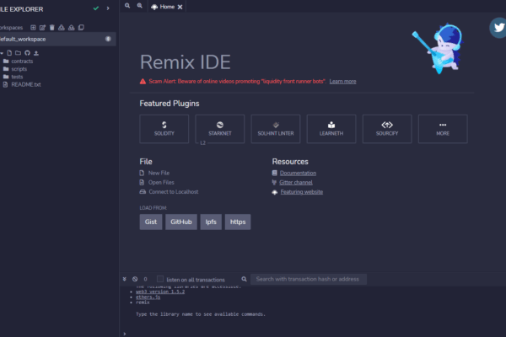Collapse the terminal panel using the chevrons
Image resolution: width=506 pixels, height=337 pixels.
pyautogui.click(x=124, y=279)
